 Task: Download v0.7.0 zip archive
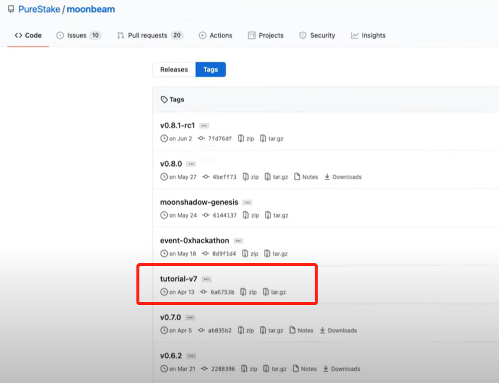pyautogui.click(x=246, y=330)
